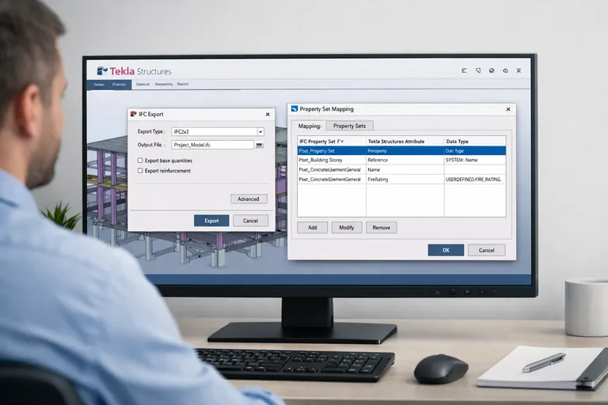Click the Property Set Mapping title icon
608x405 pixels.
294,109
